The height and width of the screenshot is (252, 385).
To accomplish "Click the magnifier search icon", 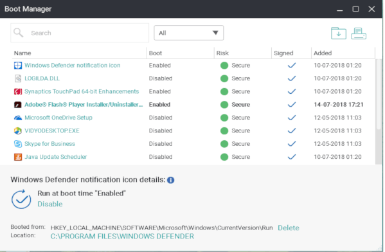I will 19,33.
